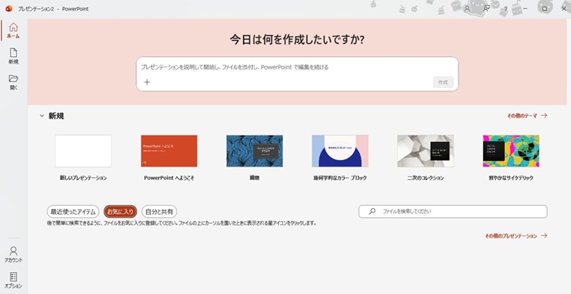Click the feedback icon in title bar
The height and width of the screenshot is (294, 571).
point(486,8)
